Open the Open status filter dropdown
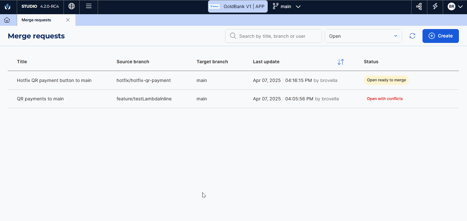The image size is (467, 221). (x=363, y=36)
